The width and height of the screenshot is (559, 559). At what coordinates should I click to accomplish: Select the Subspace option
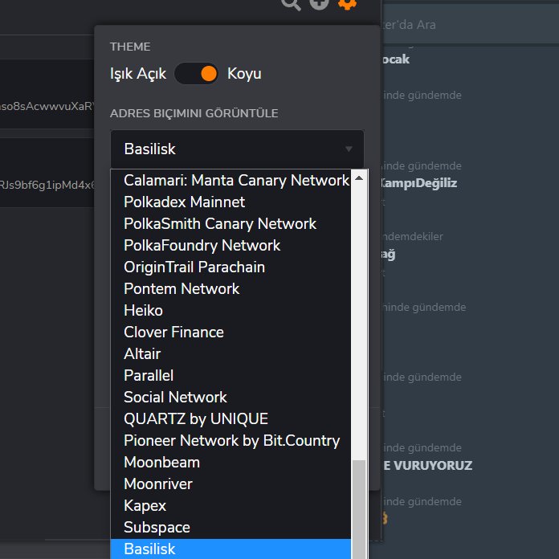(231, 528)
